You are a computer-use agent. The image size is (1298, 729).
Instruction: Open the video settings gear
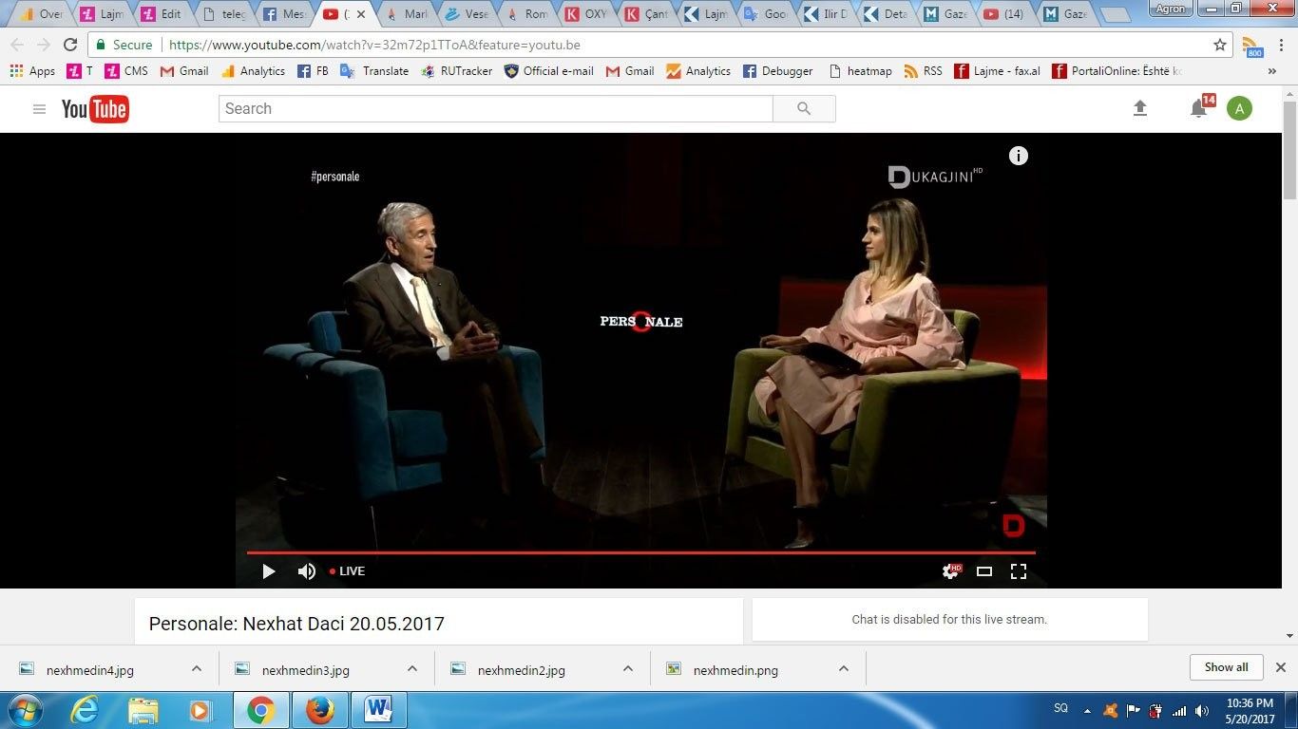pyautogui.click(x=949, y=571)
